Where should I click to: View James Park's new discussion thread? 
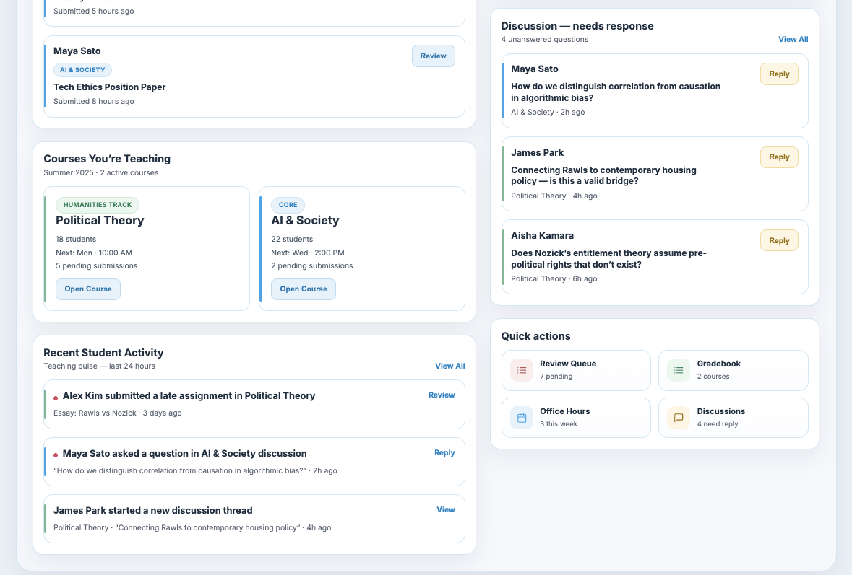point(446,509)
